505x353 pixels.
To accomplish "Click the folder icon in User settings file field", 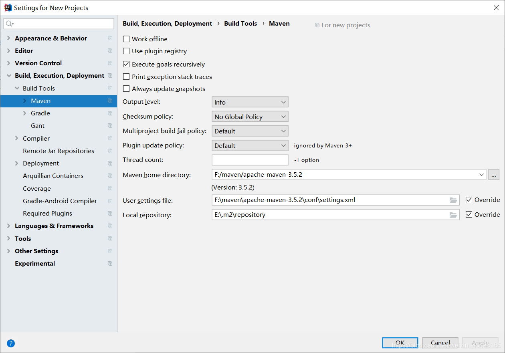I will 453,200.
